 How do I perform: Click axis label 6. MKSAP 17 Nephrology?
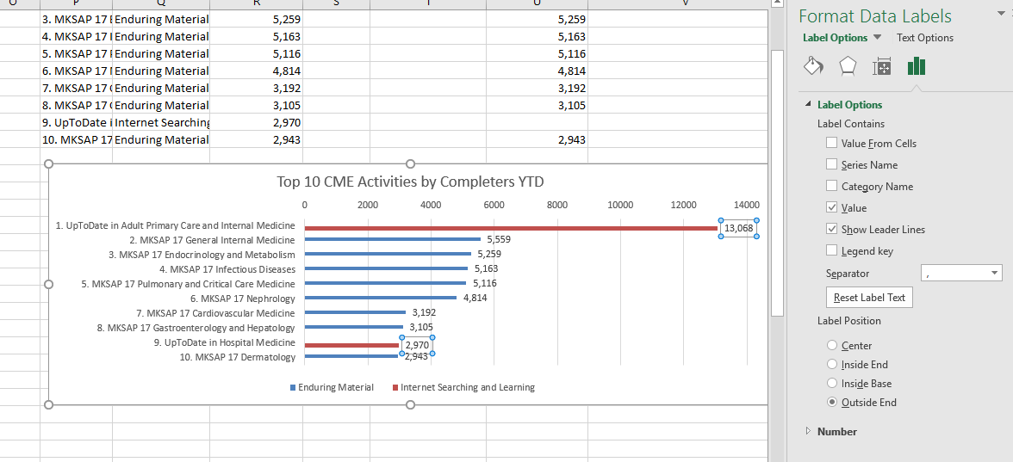point(242,298)
